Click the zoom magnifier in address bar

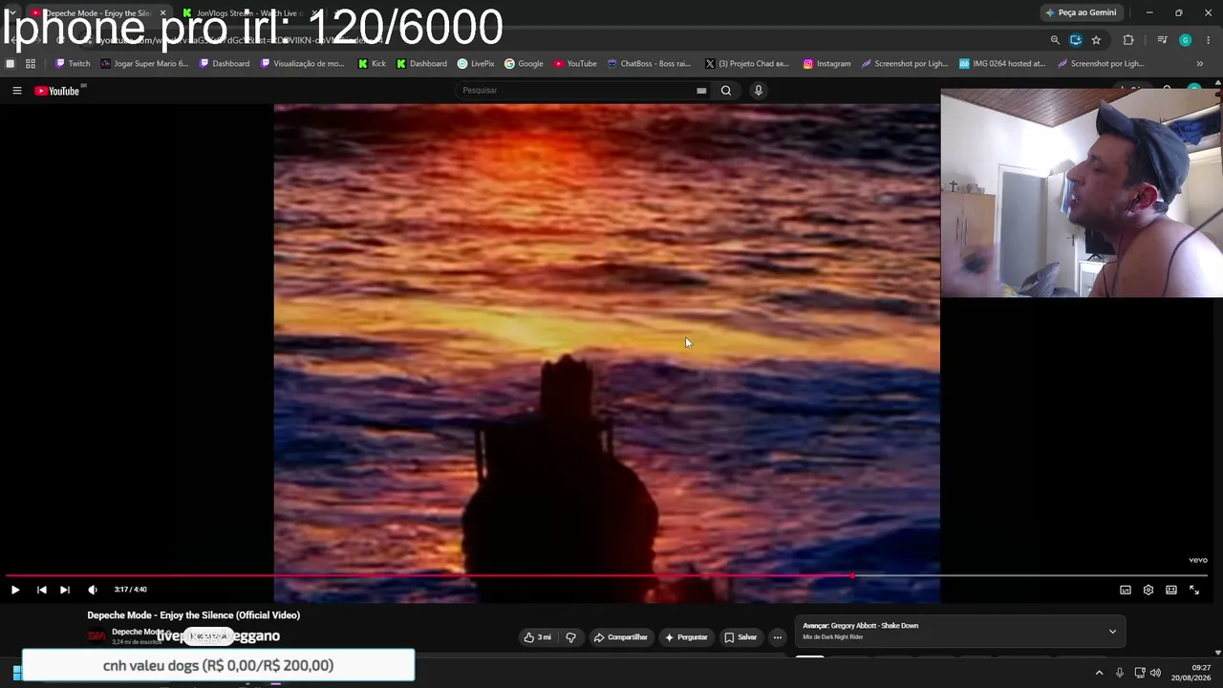[1055, 40]
